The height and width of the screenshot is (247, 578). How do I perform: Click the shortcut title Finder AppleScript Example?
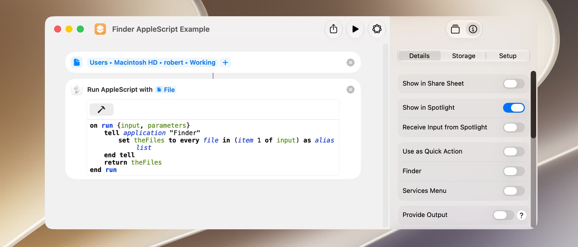coord(161,29)
